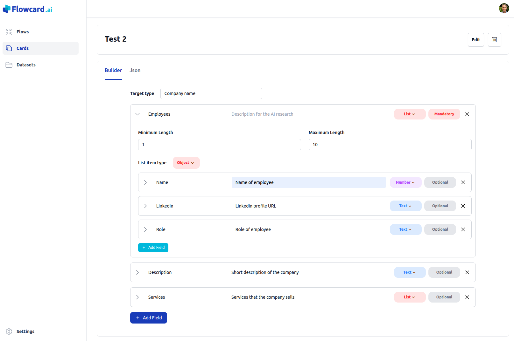
Task: Toggle Optional on the Description field
Action: click(x=444, y=272)
